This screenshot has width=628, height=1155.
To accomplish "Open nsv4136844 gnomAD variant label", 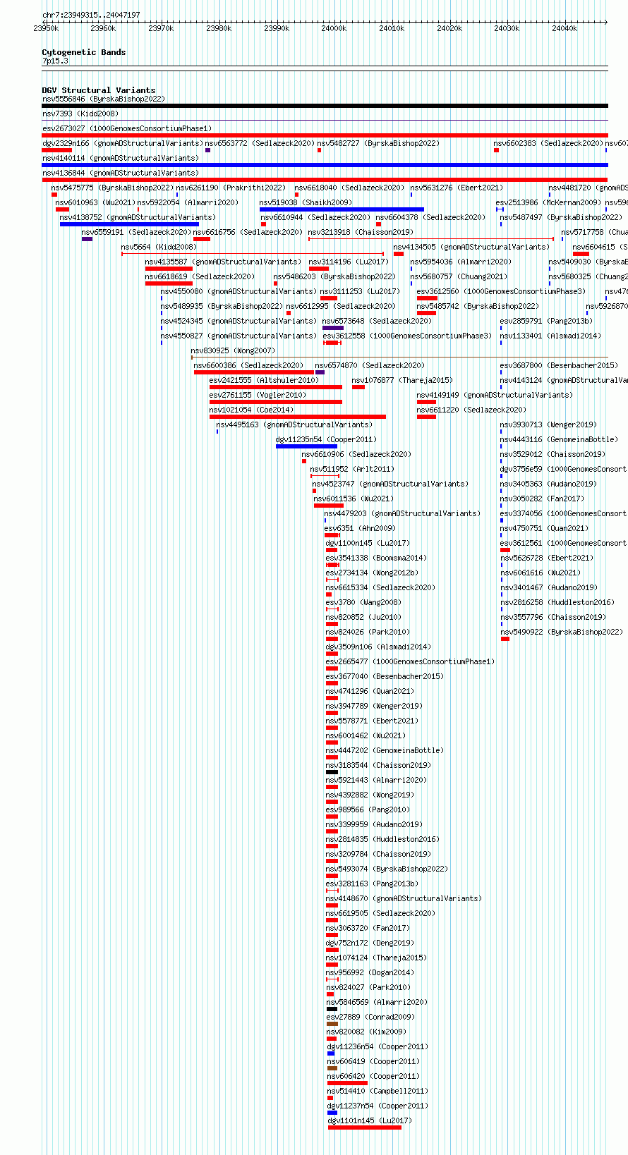I will 121,173.
